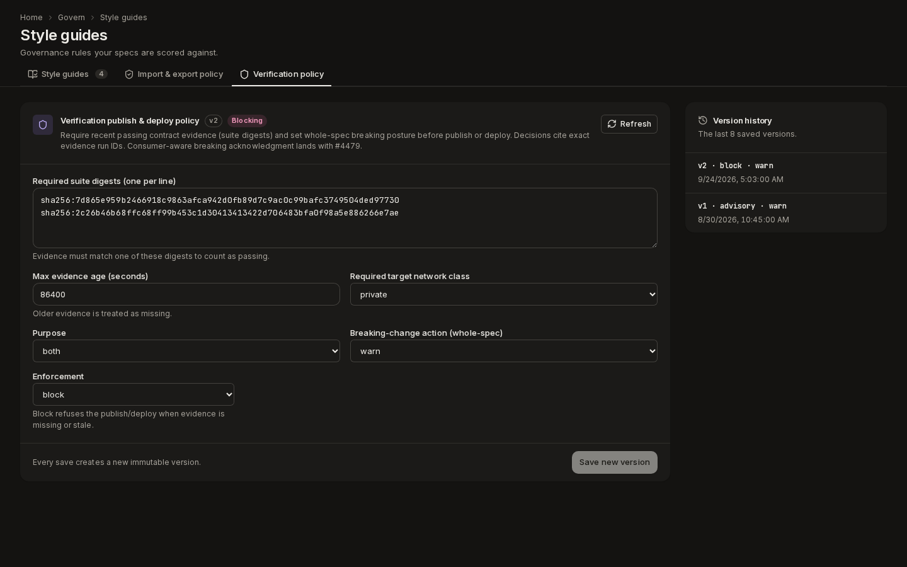Viewport: 907px width, 567px height.
Task: Click the refresh arrows icon
Action: click(x=612, y=124)
